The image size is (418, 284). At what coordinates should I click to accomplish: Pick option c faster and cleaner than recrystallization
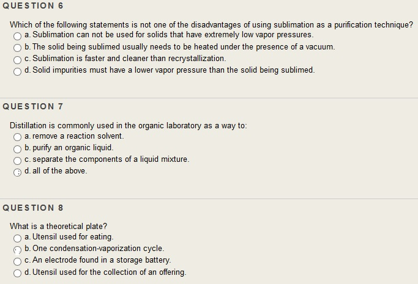point(17,60)
